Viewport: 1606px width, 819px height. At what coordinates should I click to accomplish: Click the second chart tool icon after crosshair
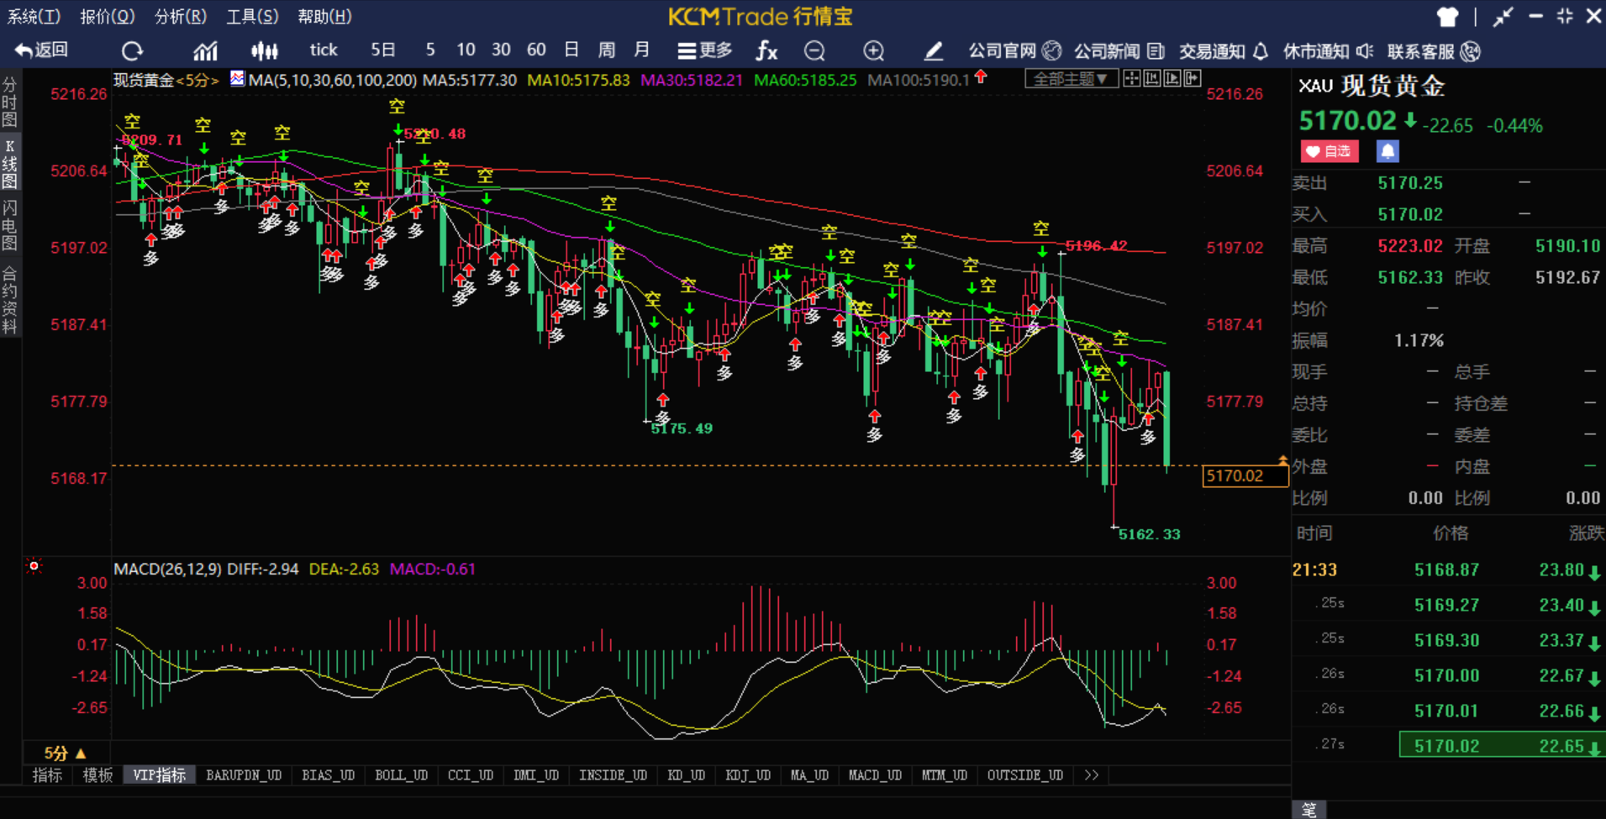click(x=1151, y=79)
